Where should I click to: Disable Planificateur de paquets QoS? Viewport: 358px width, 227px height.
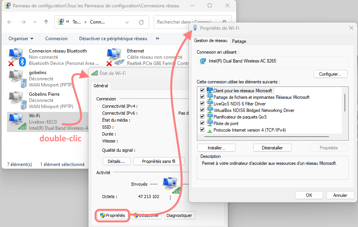[202, 116]
